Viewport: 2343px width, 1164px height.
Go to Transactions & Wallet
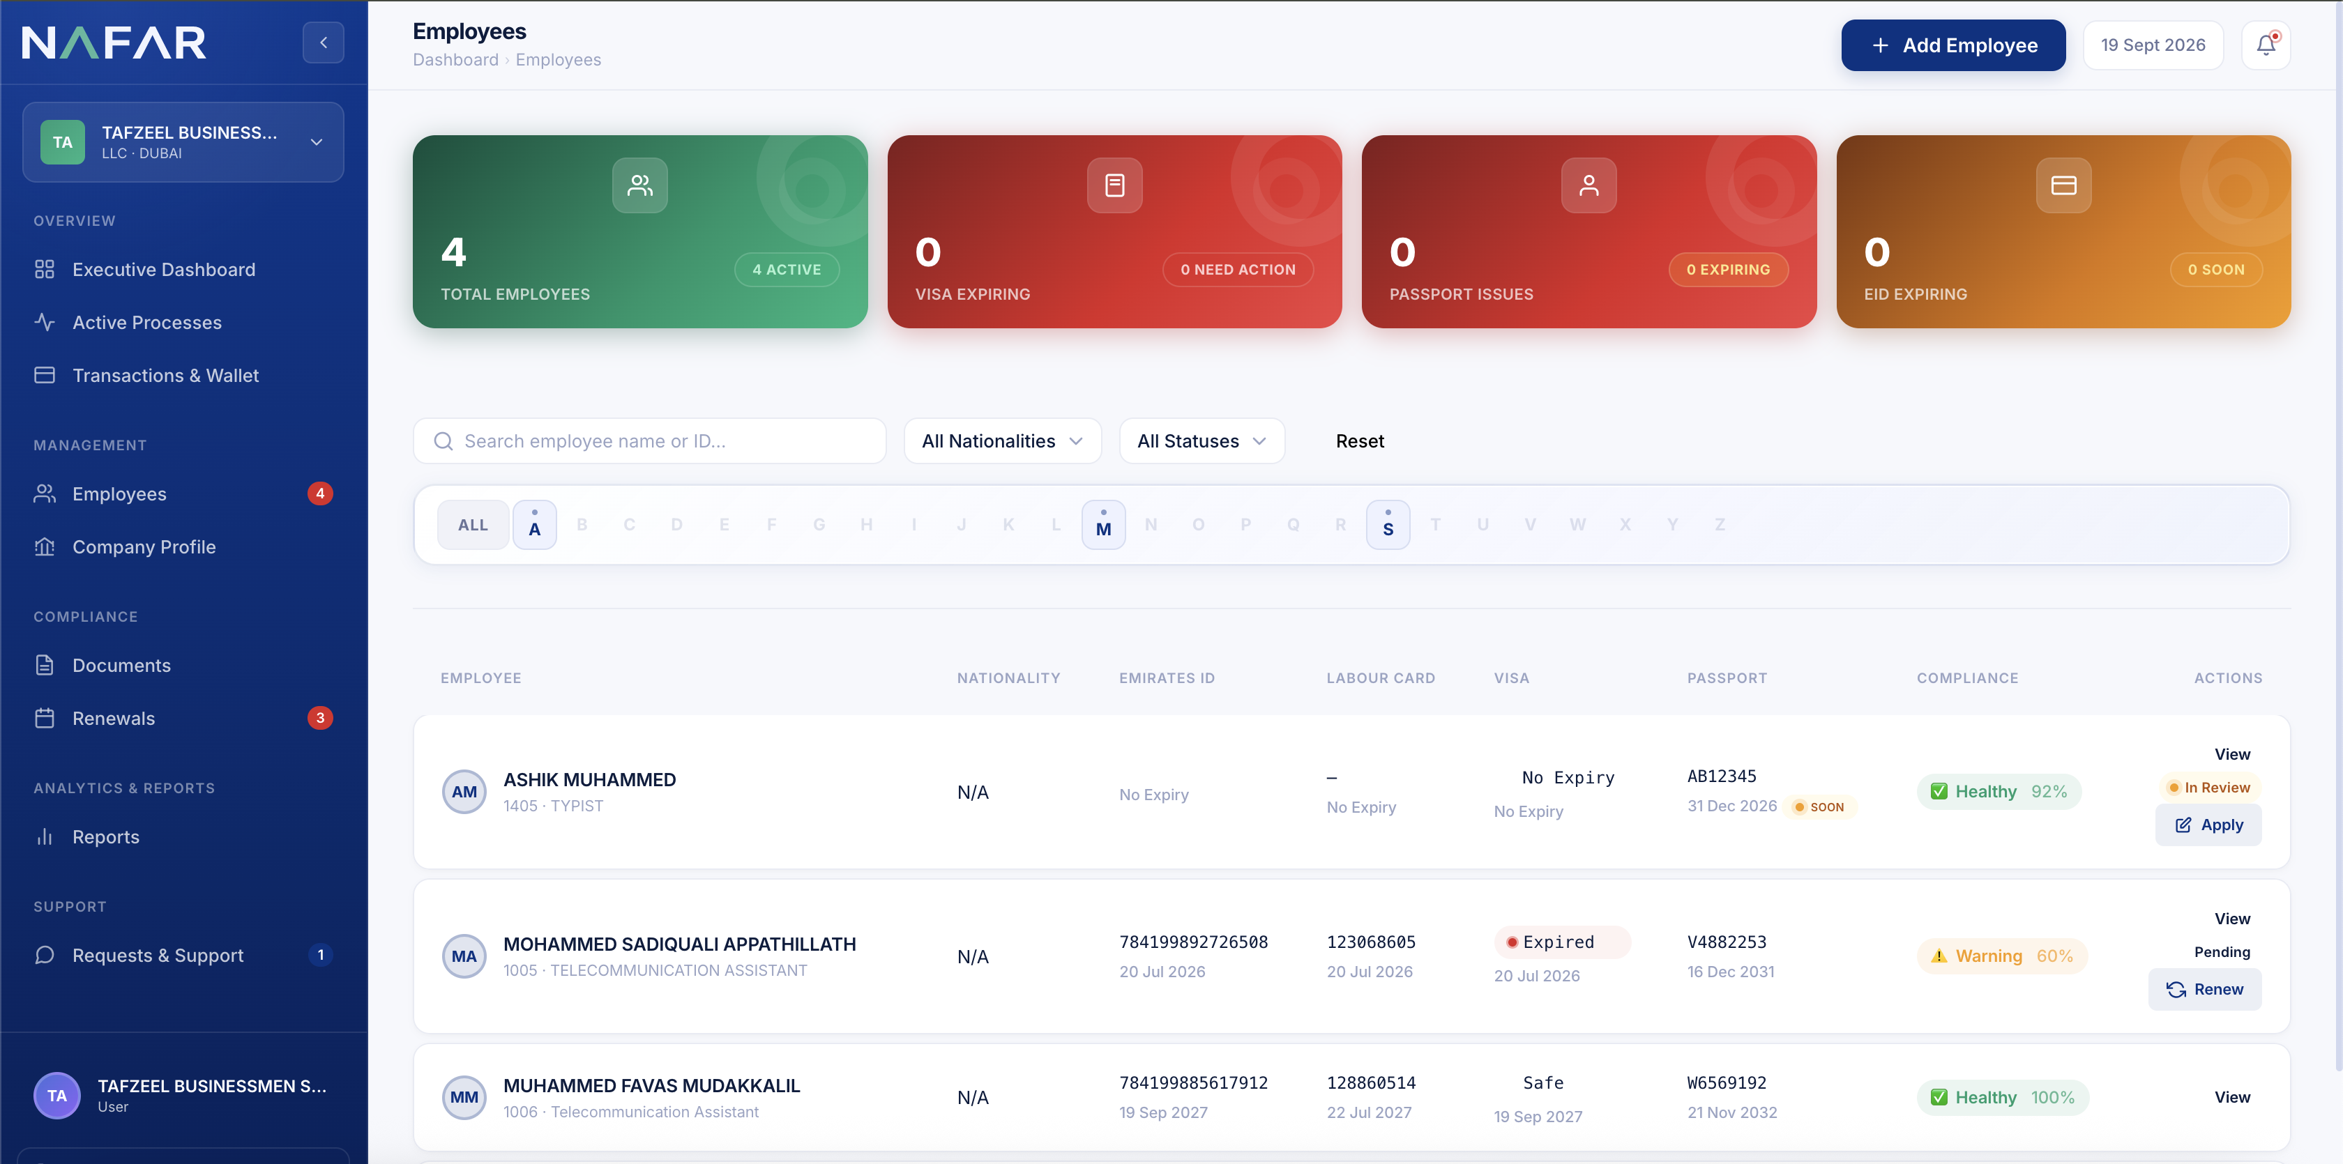[x=165, y=375]
